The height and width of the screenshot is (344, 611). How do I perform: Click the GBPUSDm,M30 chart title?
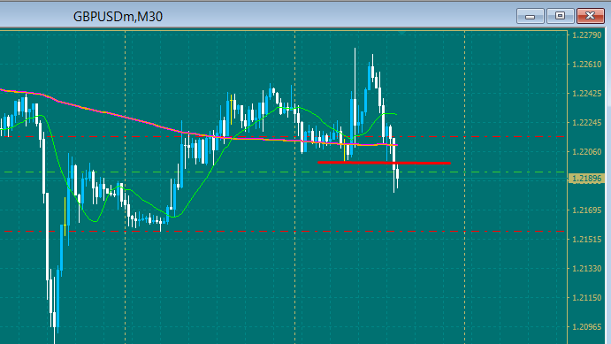(x=118, y=17)
